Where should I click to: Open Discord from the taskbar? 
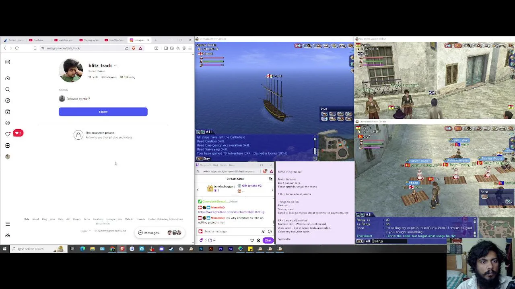161,249
